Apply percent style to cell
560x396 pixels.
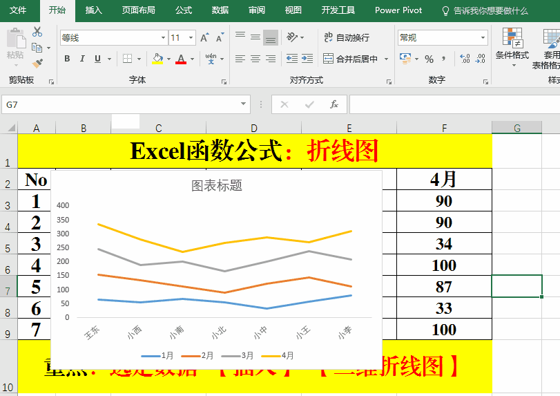[x=429, y=59]
